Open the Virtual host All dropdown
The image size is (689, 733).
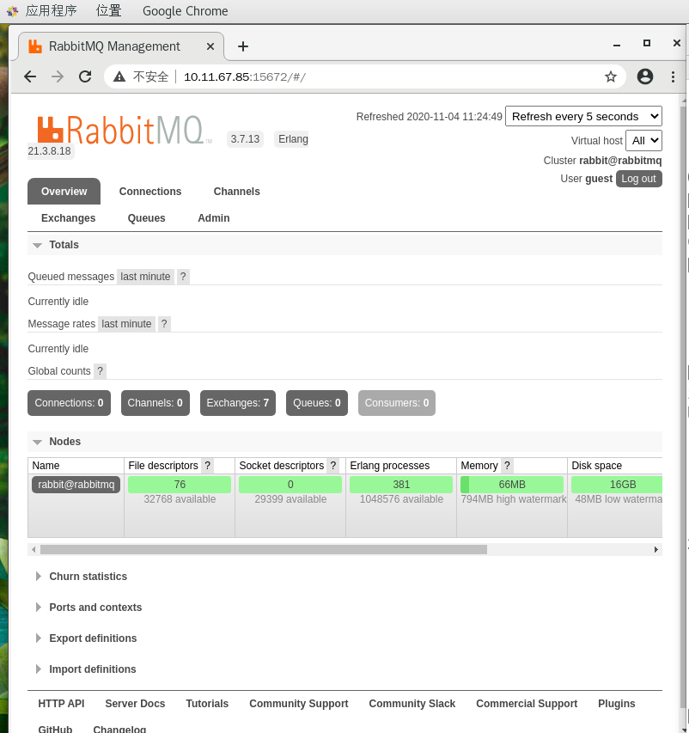(644, 141)
